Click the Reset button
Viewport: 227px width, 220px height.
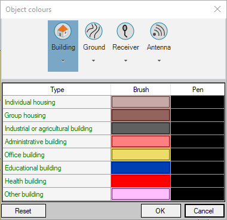23,210
